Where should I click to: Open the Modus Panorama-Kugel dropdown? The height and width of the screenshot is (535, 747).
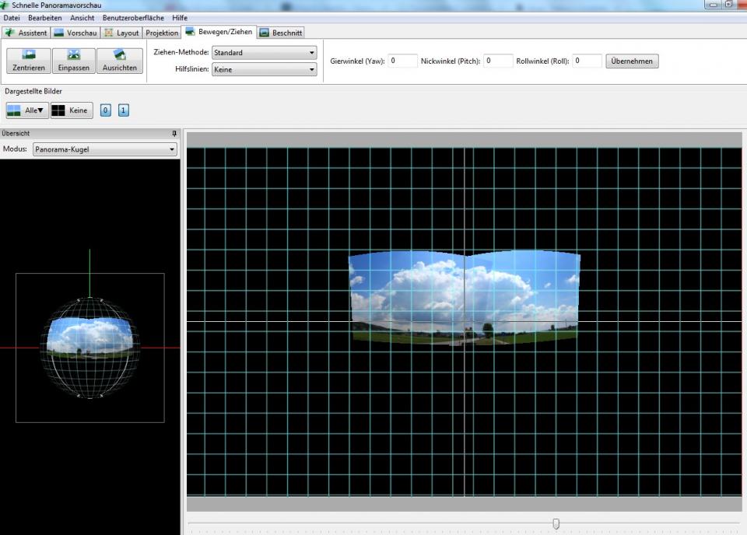(105, 149)
